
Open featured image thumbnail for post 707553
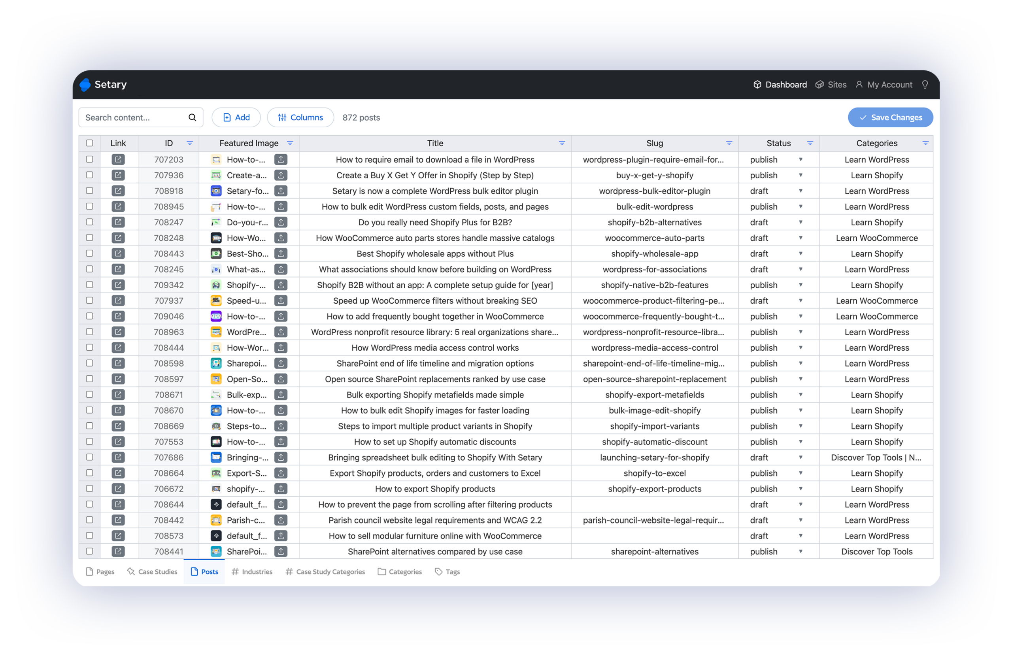click(x=216, y=442)
